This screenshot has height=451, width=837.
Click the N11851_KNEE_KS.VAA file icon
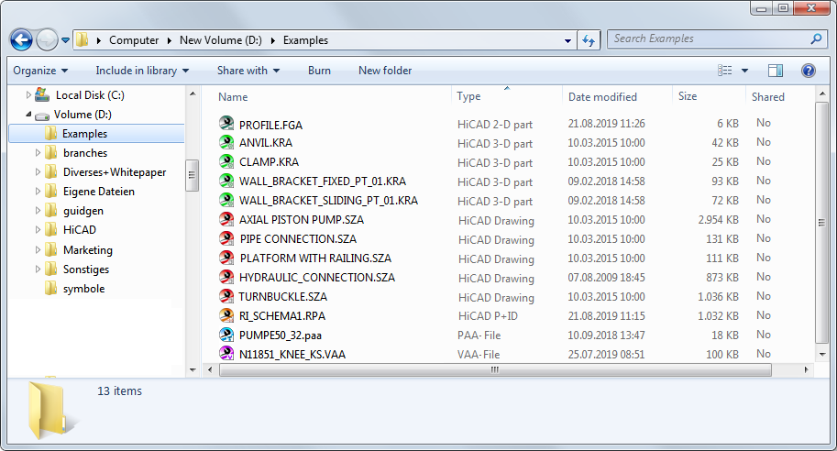click(226, 353)
